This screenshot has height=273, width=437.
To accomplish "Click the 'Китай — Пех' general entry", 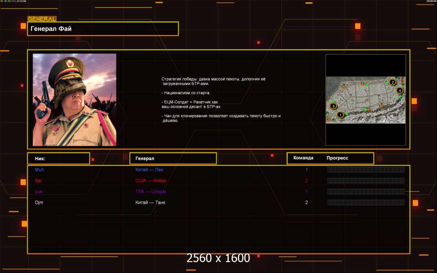I will click(149, 170).
